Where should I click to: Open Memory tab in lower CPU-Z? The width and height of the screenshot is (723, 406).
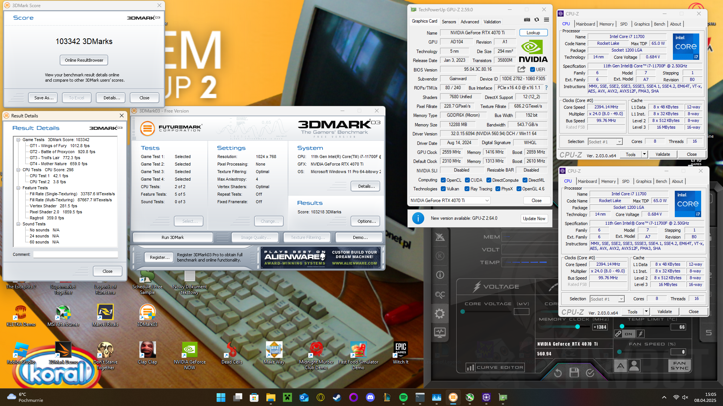[x=608, y=181]
